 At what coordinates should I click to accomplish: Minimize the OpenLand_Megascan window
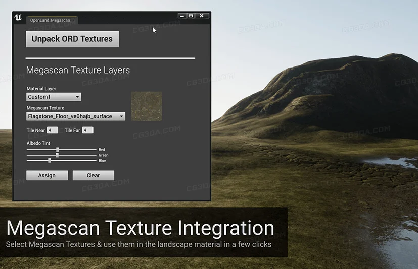182,16
